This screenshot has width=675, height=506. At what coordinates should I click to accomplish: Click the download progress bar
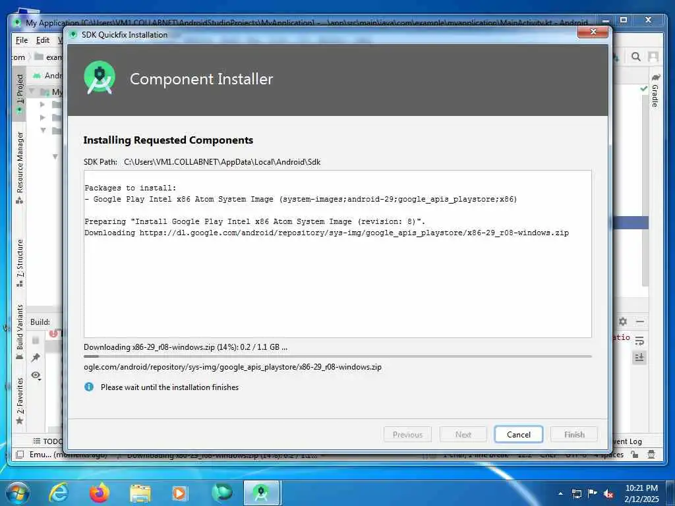(x=337, y=356)
